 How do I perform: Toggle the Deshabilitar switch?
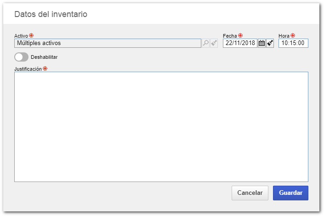click(x=21, y=57)
